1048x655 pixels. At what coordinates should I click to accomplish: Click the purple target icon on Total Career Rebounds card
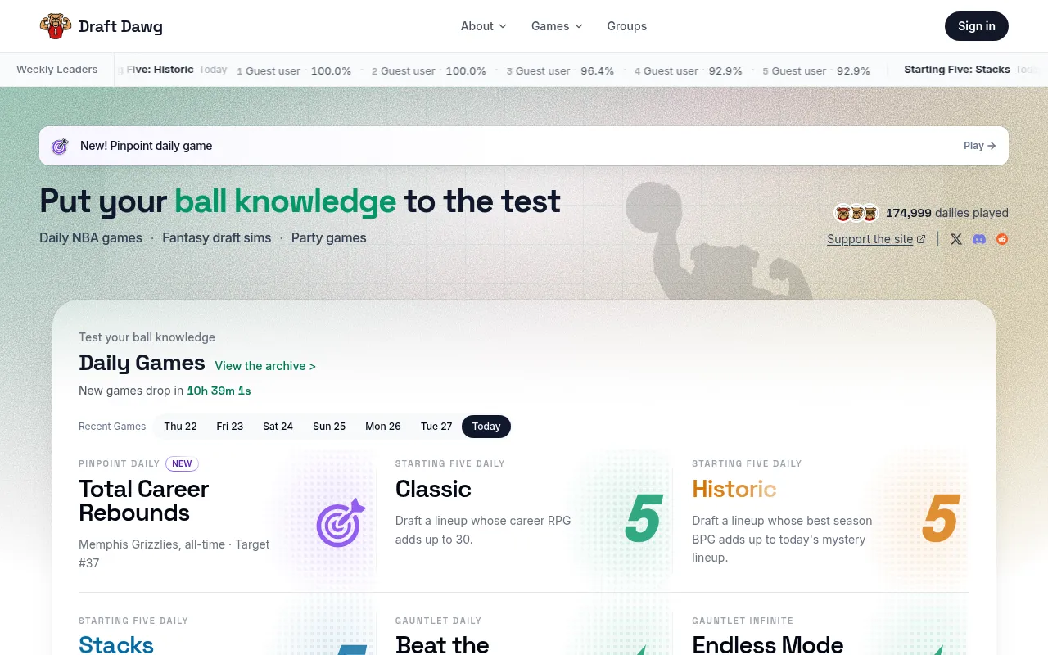coord(340,522)
